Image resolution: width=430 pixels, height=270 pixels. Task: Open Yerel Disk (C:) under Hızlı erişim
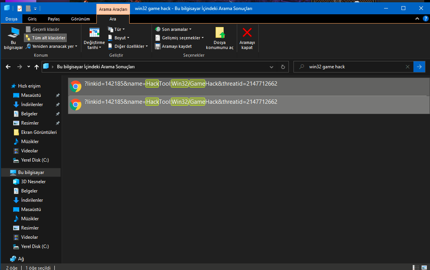[31, 160]
